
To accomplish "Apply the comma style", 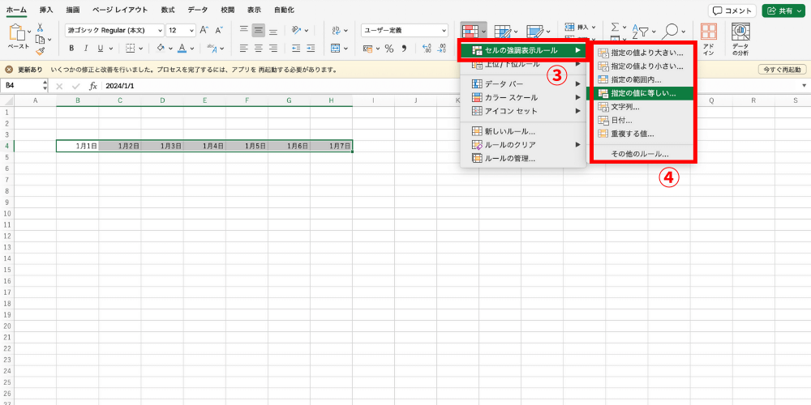I will (x=405, y=49).
